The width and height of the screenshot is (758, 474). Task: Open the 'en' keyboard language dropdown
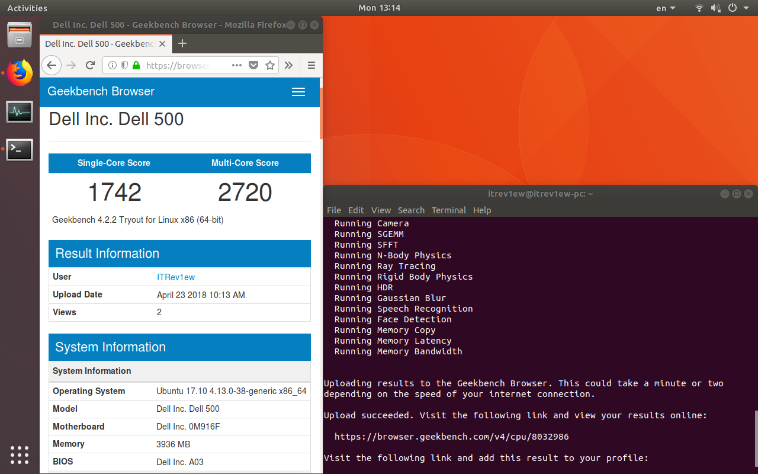point(666,8)
